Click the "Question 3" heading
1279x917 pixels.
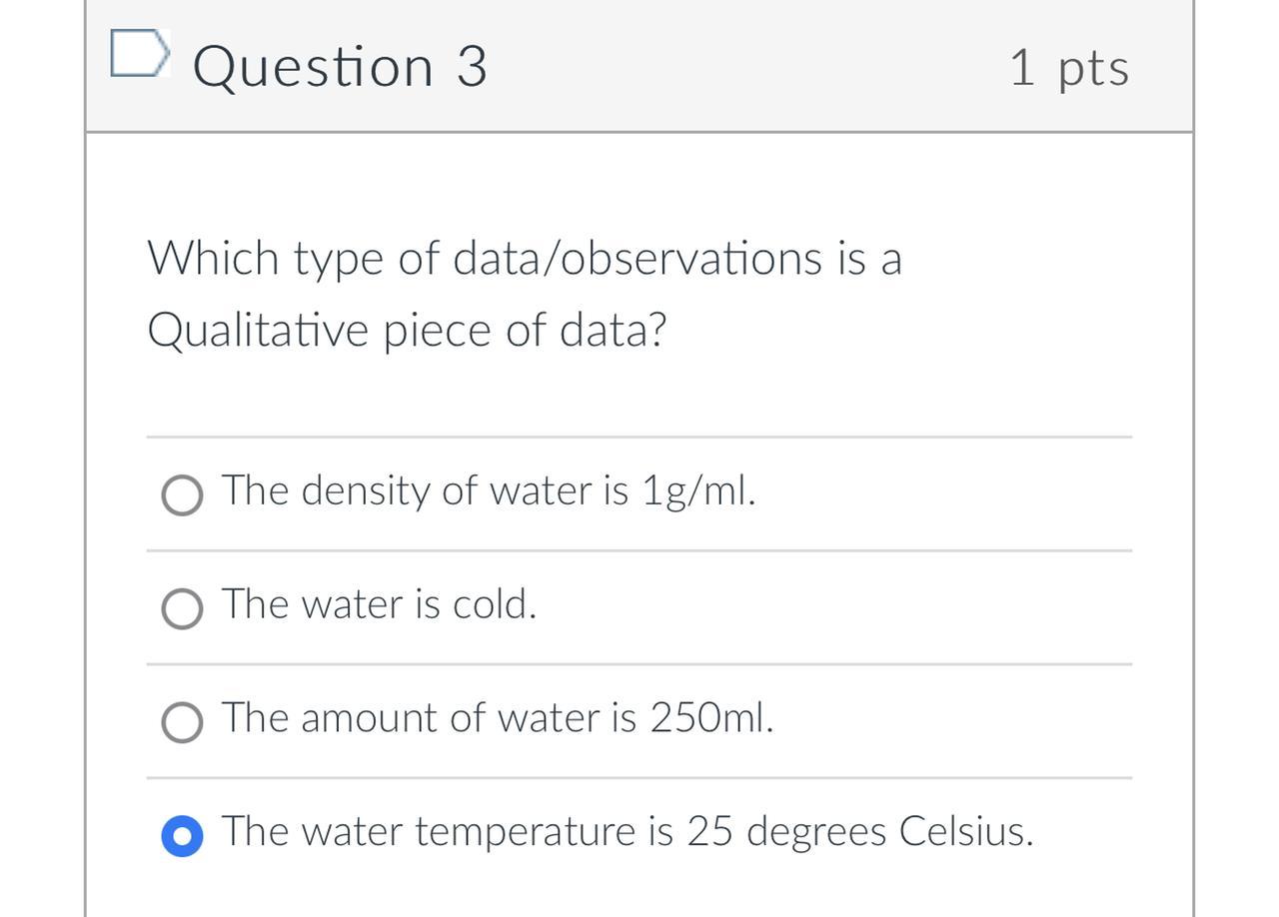tap(340, 67)
